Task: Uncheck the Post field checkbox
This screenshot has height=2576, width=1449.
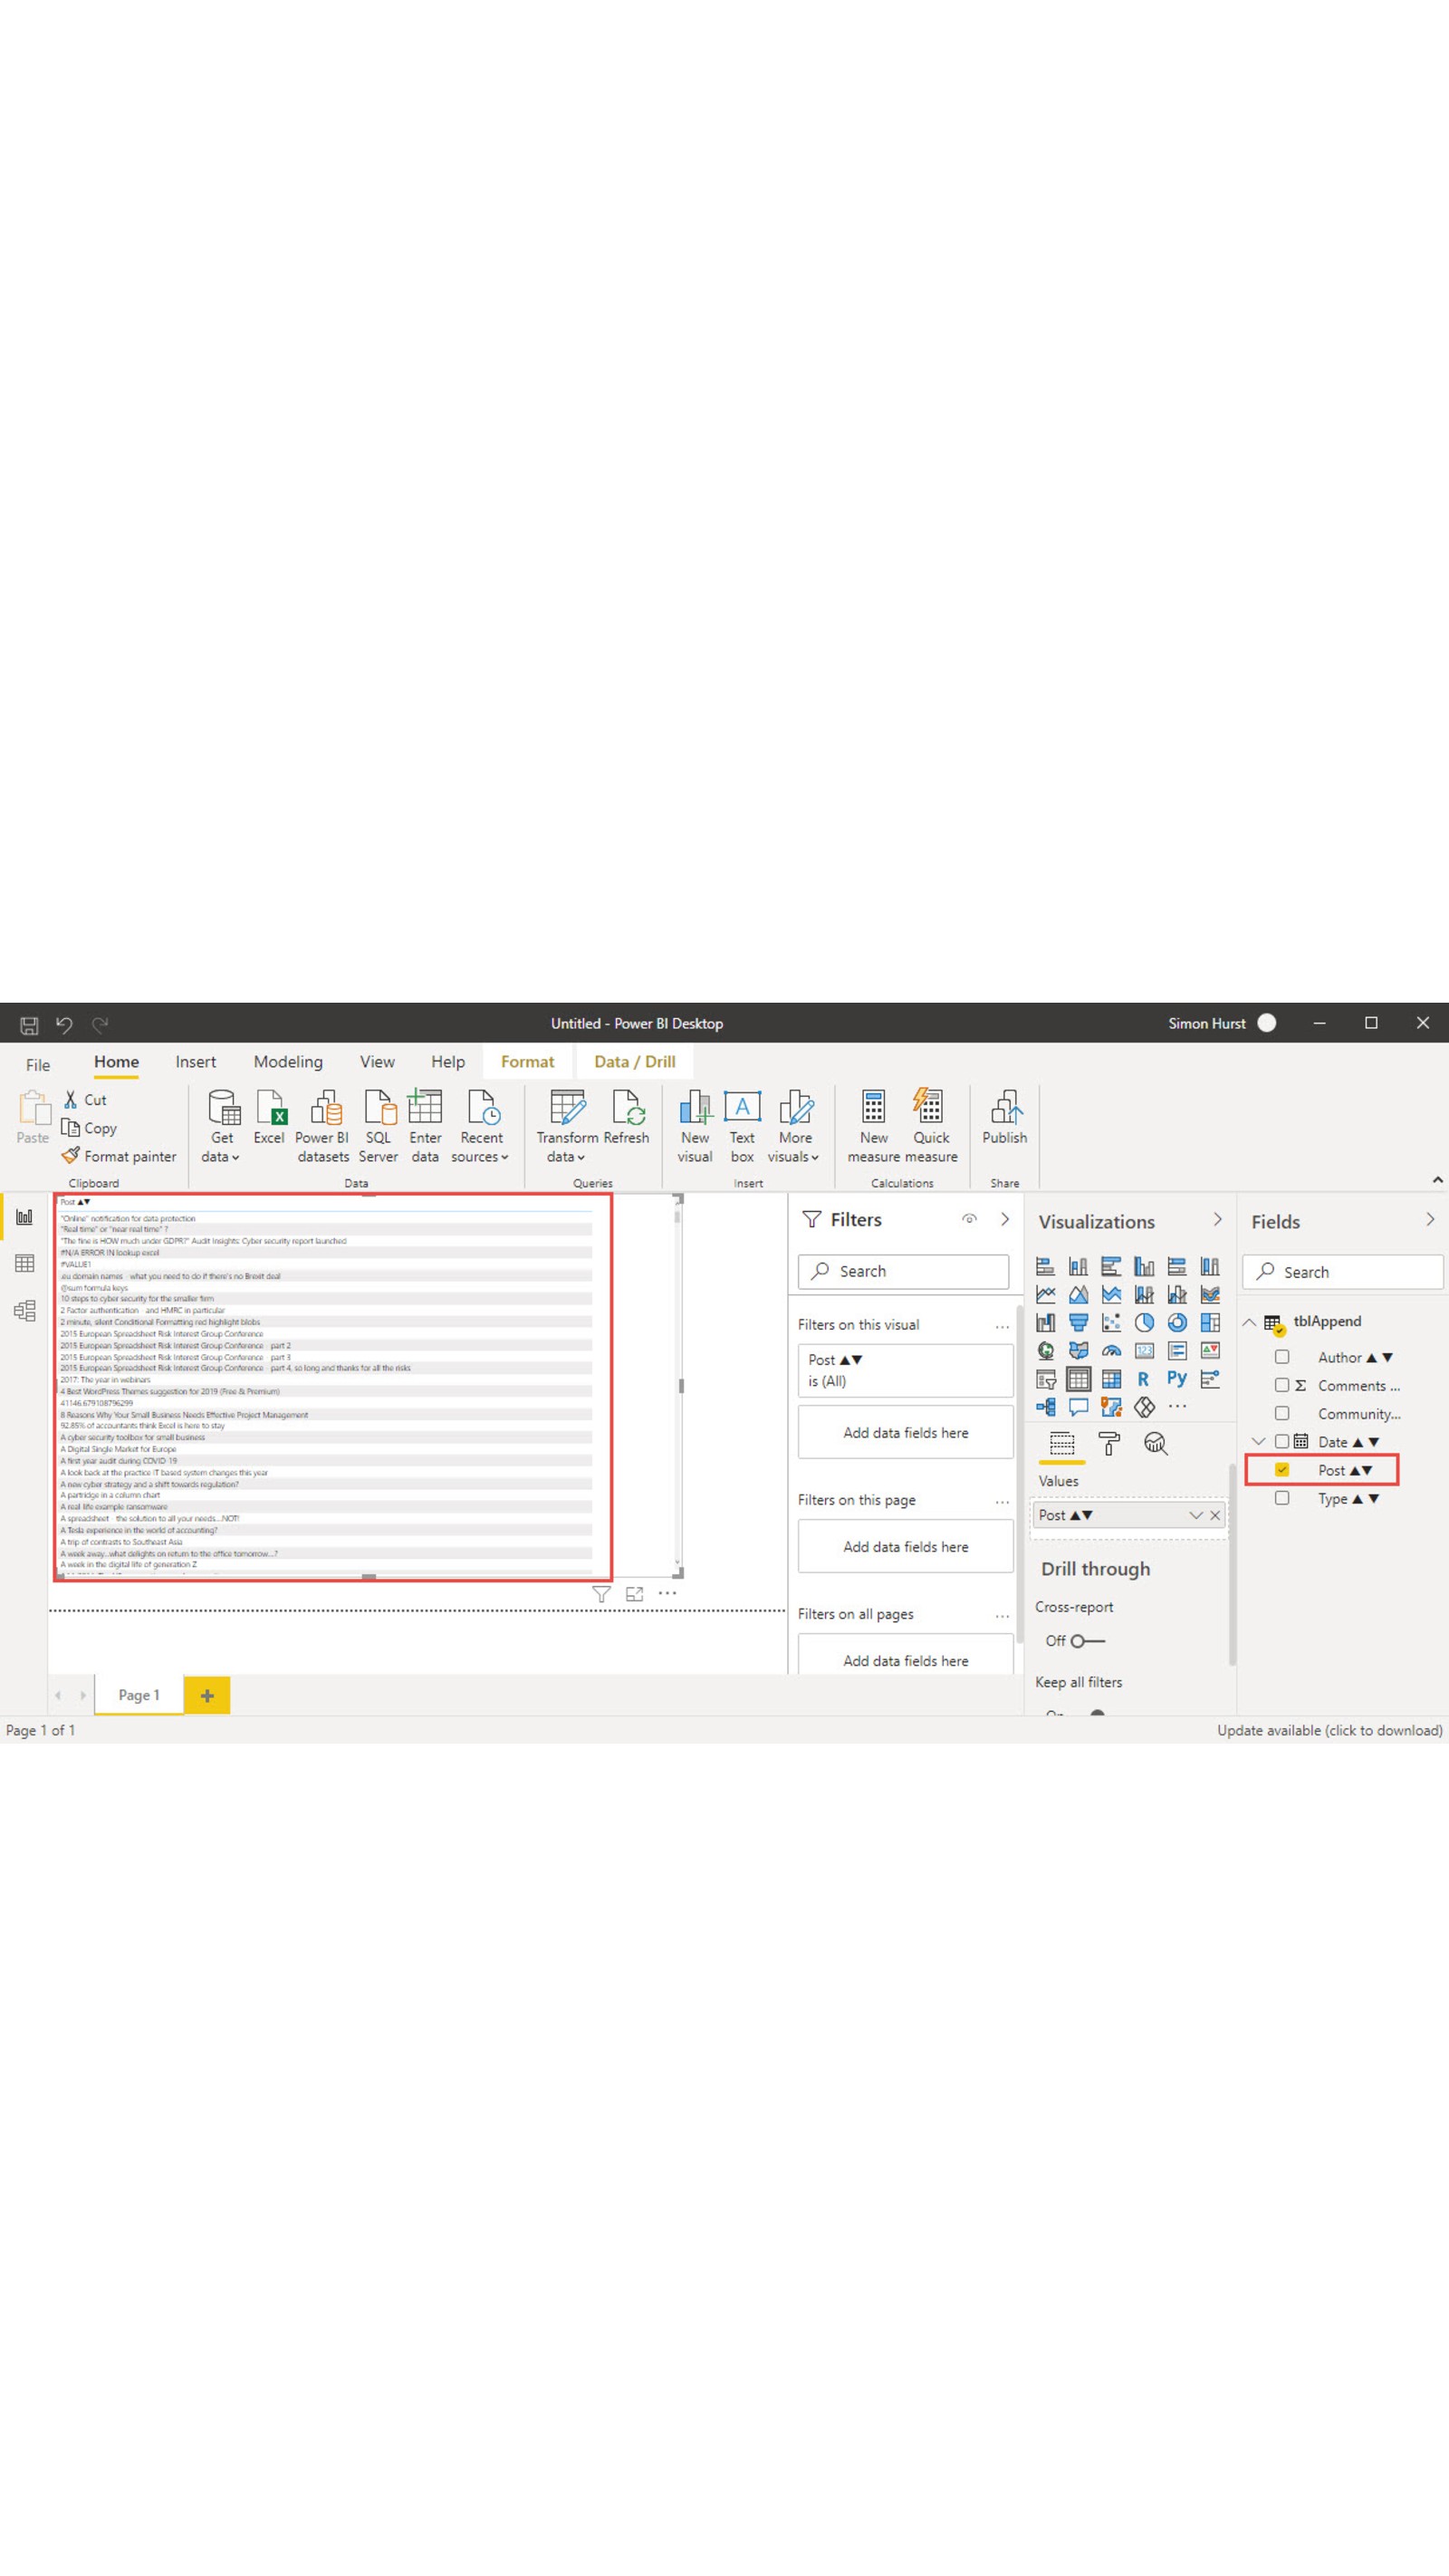Action: 1283,1470
